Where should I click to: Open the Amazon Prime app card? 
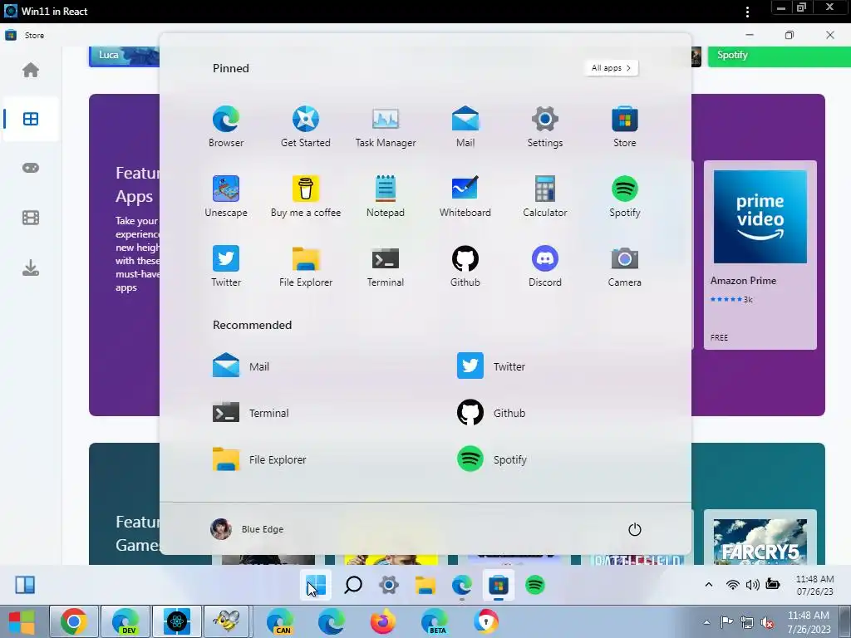pos(760,255)
